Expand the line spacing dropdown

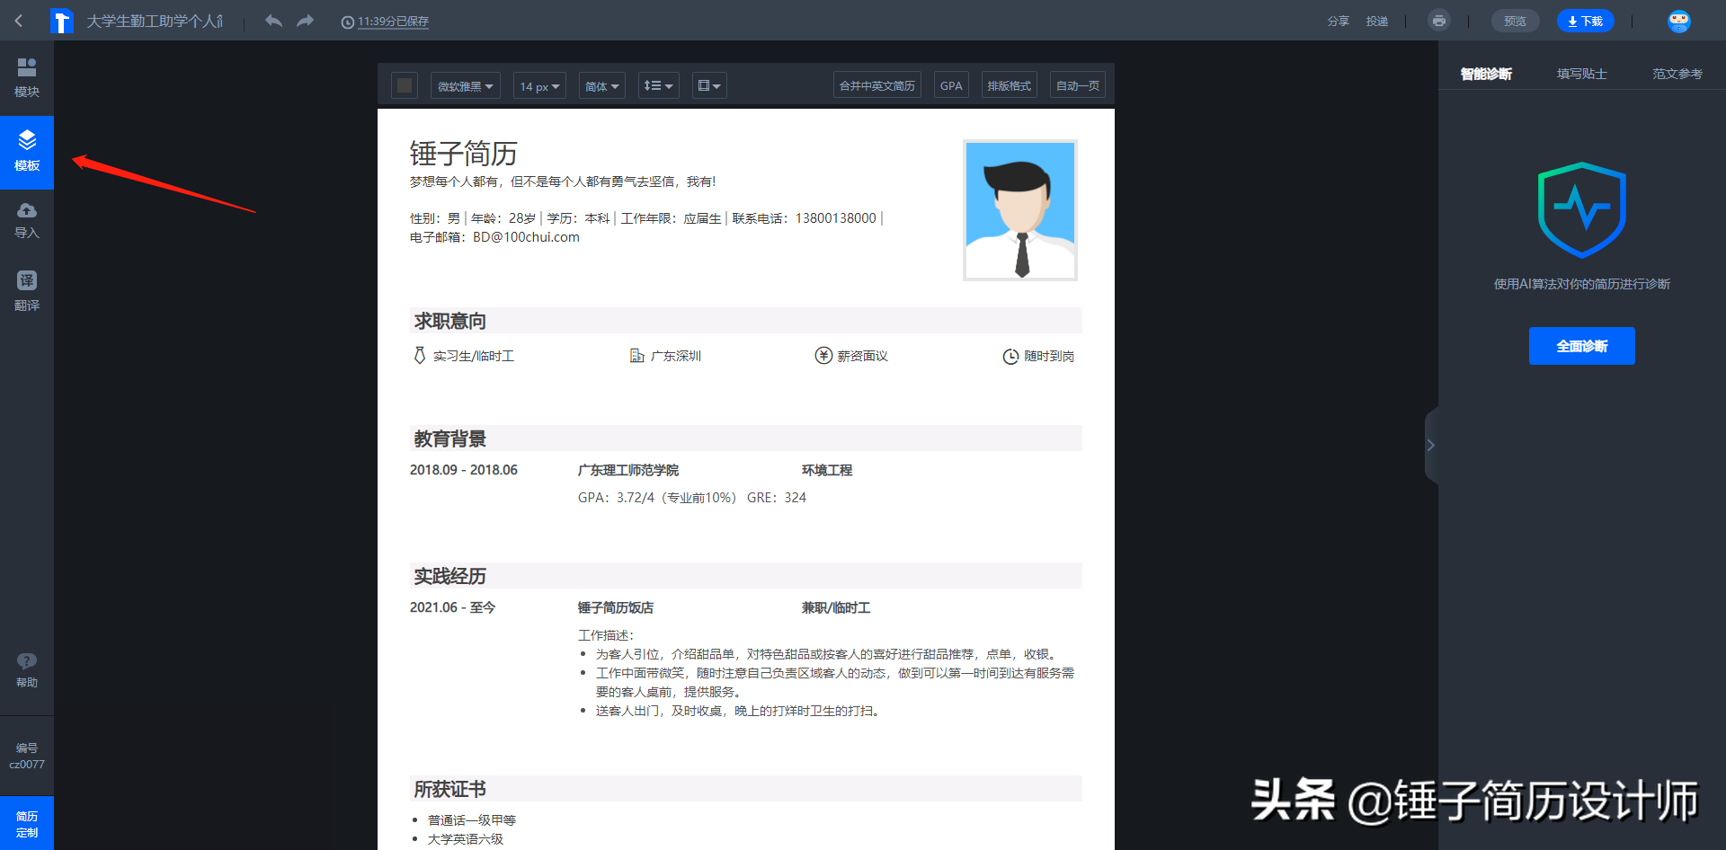point(658,86)
